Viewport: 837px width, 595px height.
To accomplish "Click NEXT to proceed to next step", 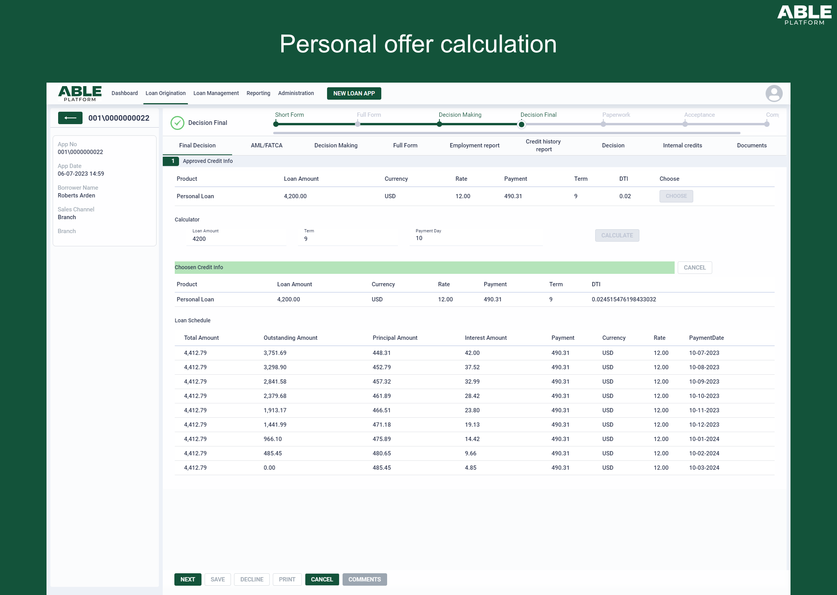I will coord(186,579).
